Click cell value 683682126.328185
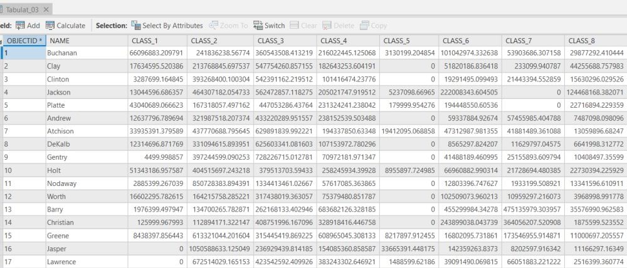 coord(347,210)
